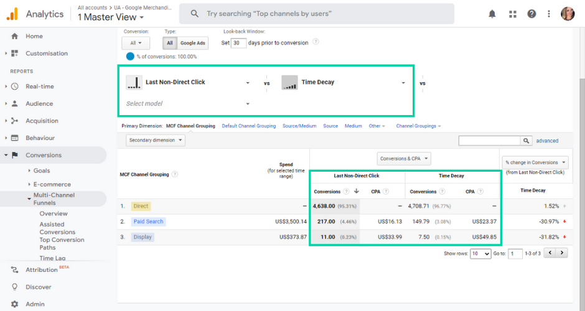The width and height of the screenshot is (585, 311).
Task: Open the three-dot more options menu
Action: tap(548, 14)
